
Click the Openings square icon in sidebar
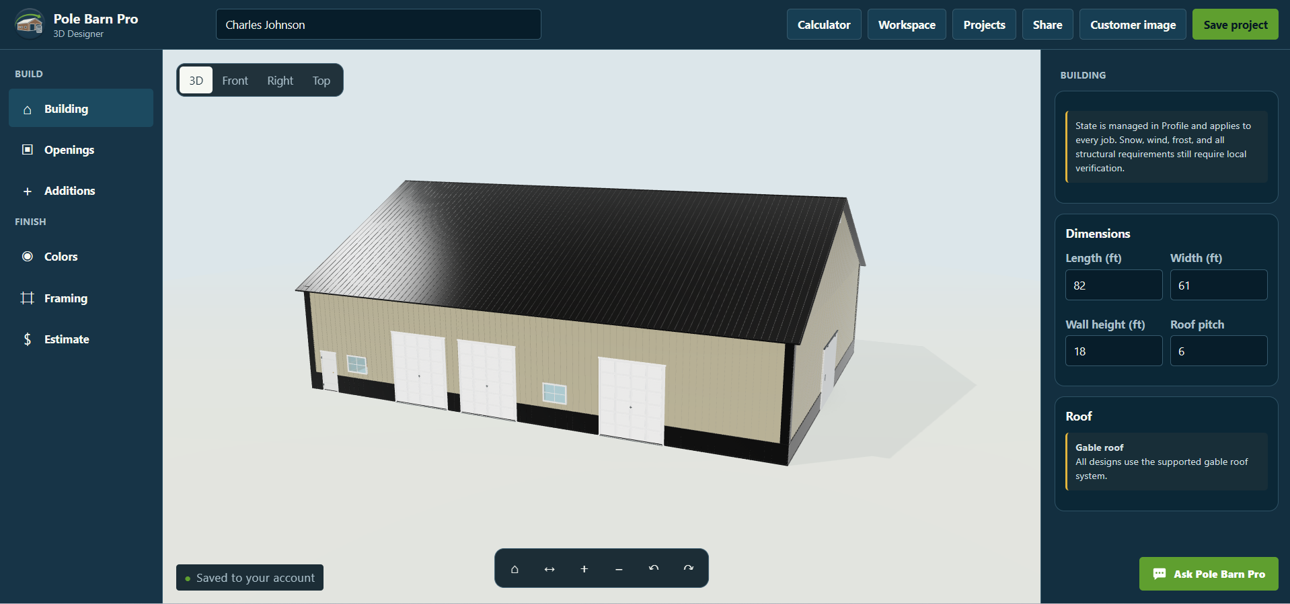[x=28, y=149]
